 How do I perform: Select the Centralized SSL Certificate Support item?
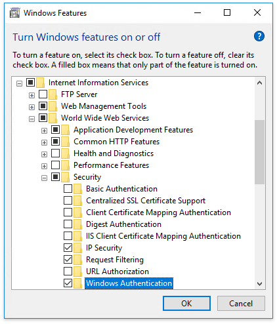coord(146,201)
